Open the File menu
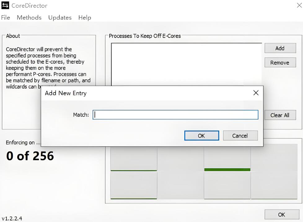 click(6, 18)
